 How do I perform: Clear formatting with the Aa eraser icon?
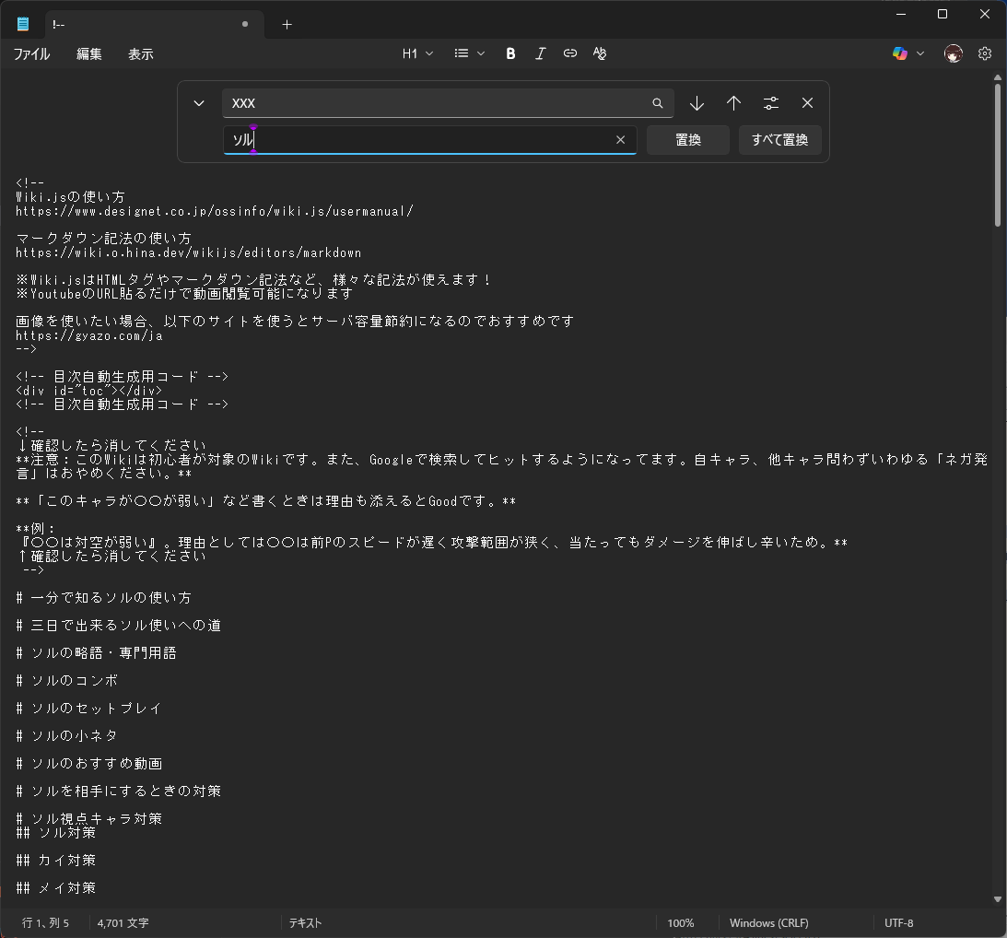coord(599,53)
